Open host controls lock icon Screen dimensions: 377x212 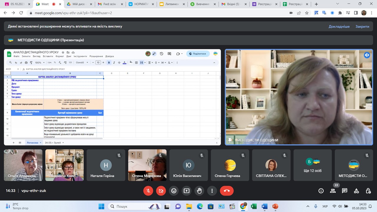pyautogui.click(x=368, y=191)
